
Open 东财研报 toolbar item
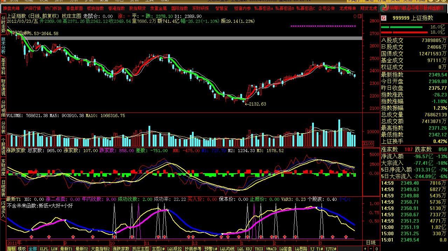(200, 8)
